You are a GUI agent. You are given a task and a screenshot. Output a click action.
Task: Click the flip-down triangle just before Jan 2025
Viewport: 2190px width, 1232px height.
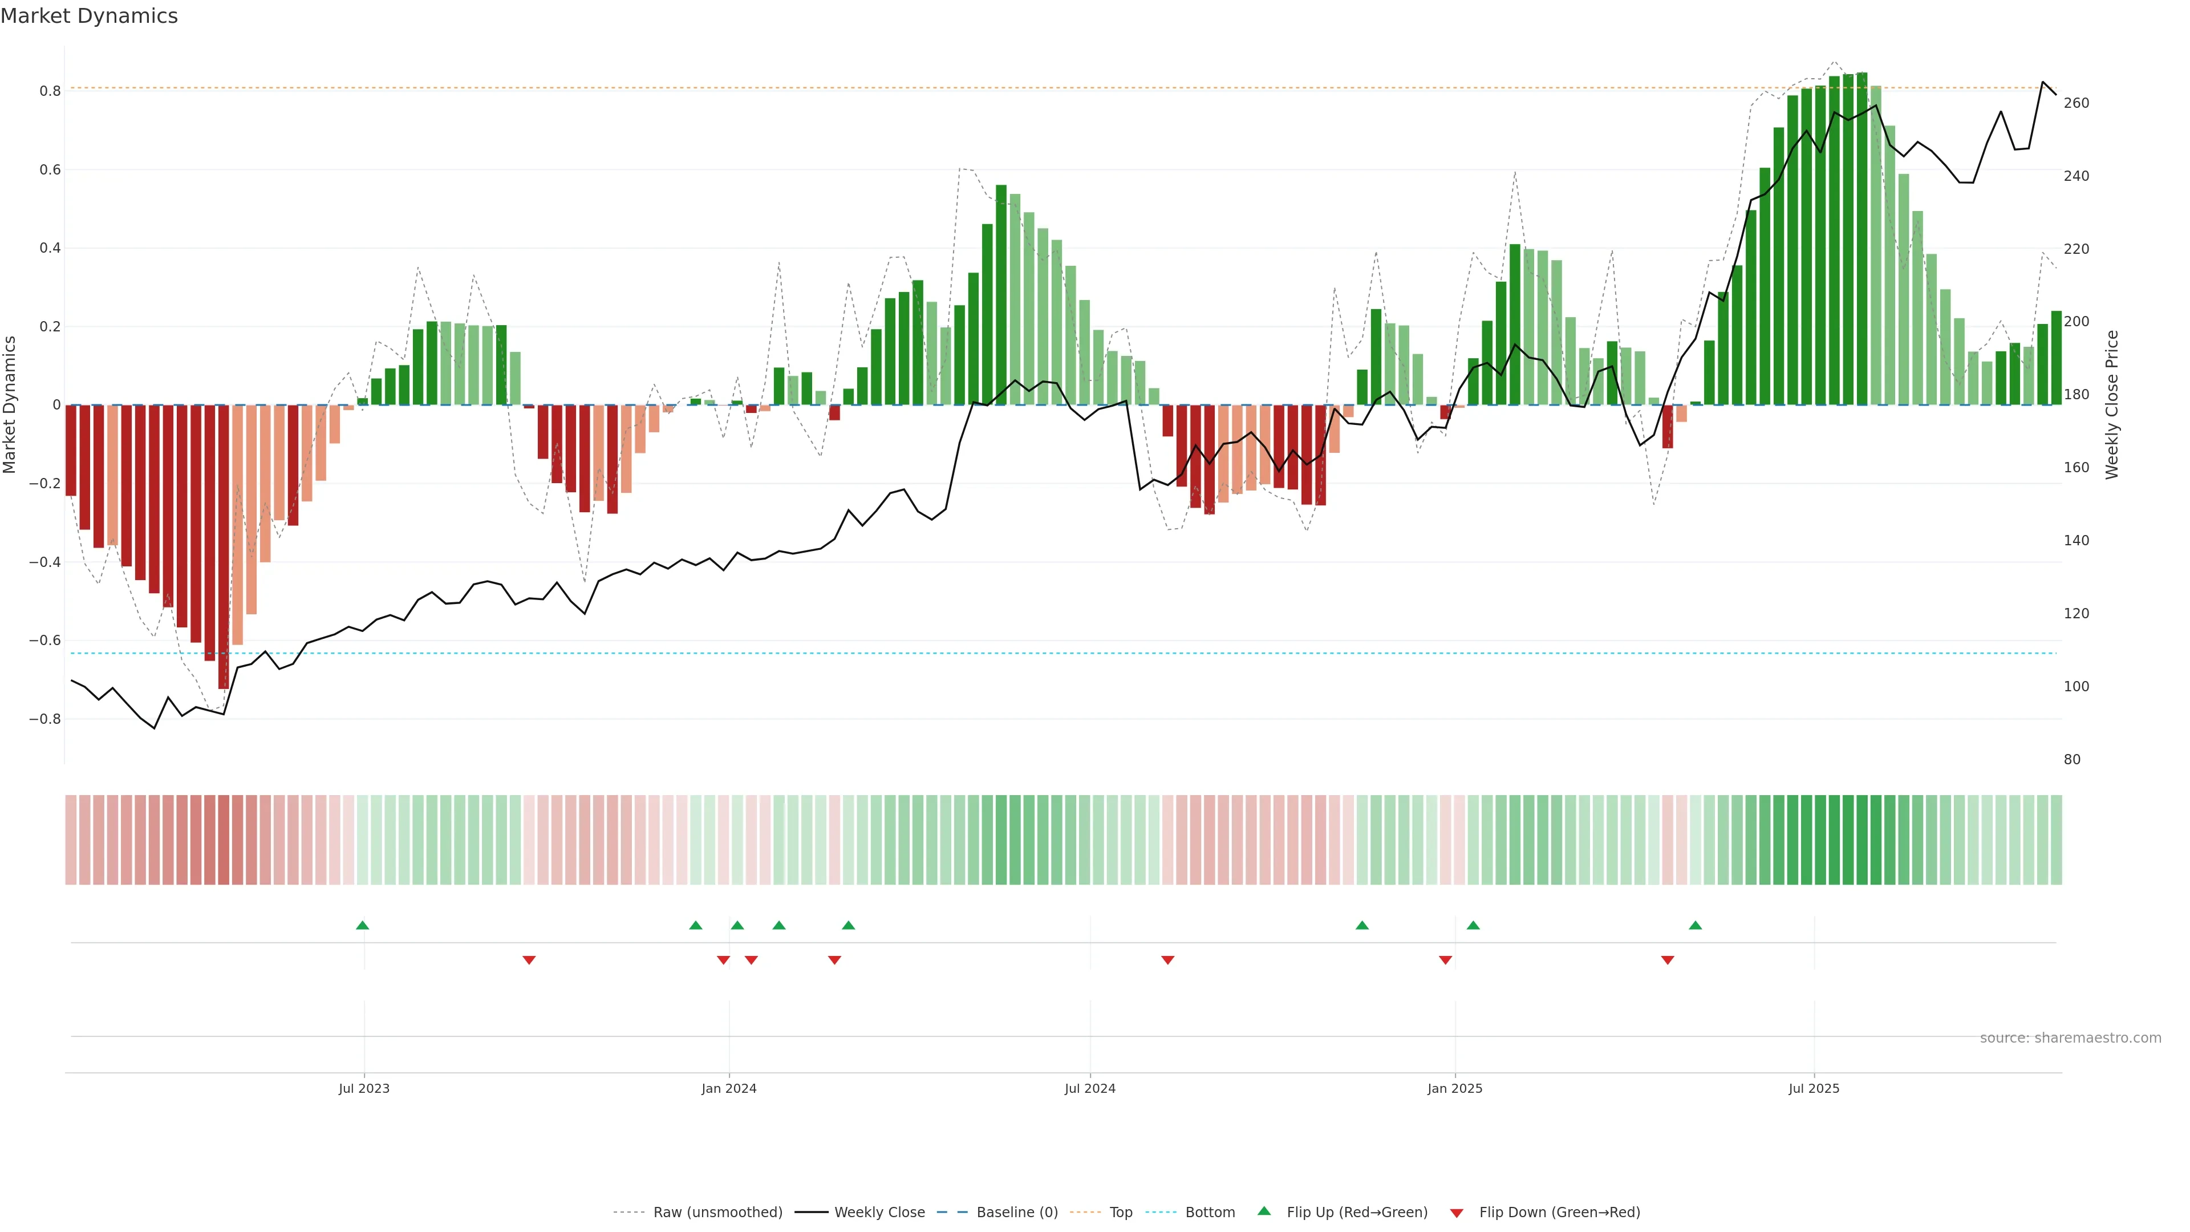[1445, 960]
